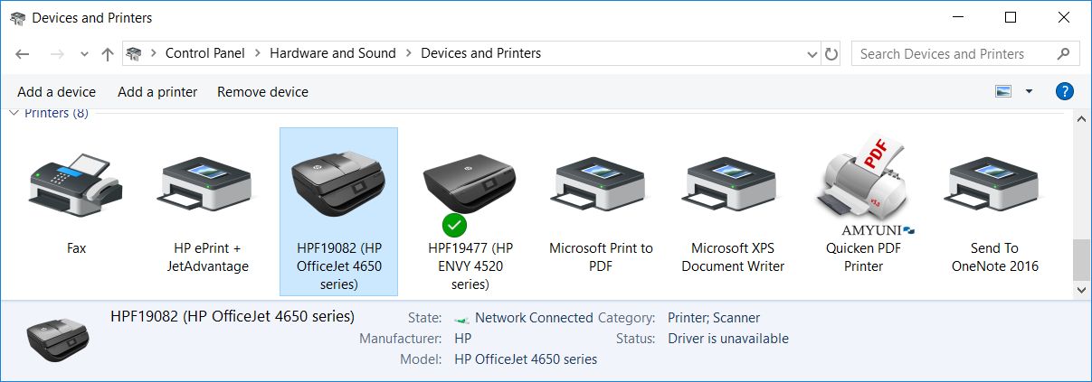The image size is (1092, 382).
Task: Click Add a printer
Action: [x=157, y=92]
